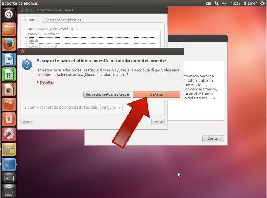Screen dimensions: 267x198
Task: Open Ubuntu One from the launcher
Action: pyautogui.click(x=9, y=120)
